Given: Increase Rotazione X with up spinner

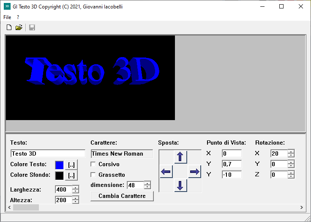Looking at the screenshot, I should pyautogui.click(x=291, y=151).
